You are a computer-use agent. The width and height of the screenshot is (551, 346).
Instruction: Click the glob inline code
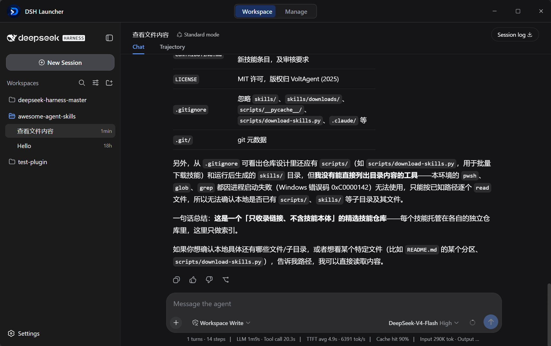[x=182, y=188]
